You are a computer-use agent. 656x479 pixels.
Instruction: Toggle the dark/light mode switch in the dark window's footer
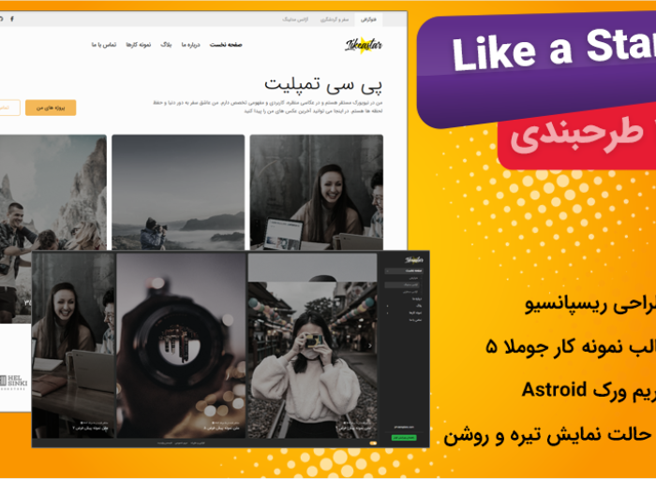coord(373,443)
